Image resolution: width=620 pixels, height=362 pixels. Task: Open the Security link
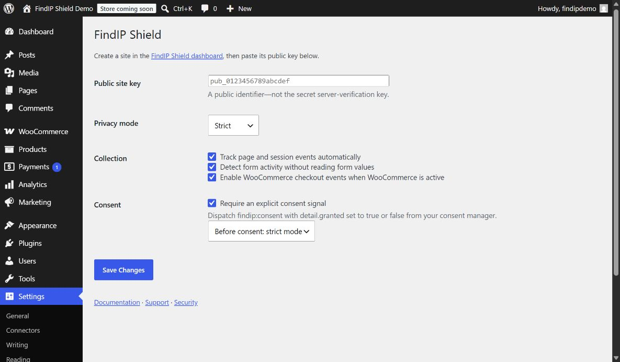click(186, 302)
